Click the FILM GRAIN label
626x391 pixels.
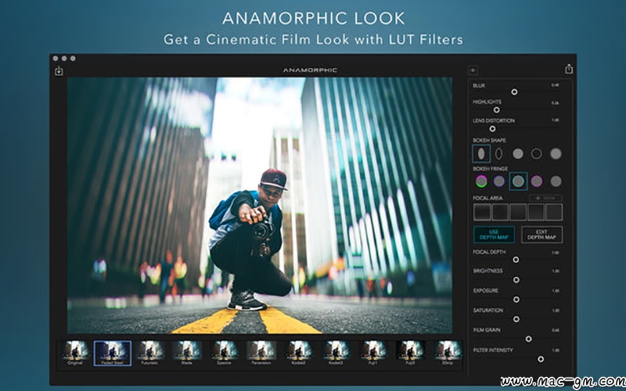click(x=487, y=330)
